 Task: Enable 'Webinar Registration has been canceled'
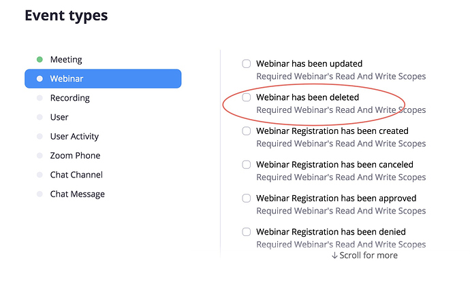[247, 165]
